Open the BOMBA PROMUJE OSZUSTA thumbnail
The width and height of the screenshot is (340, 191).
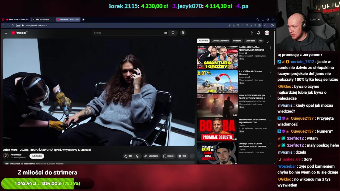point(217,129)
